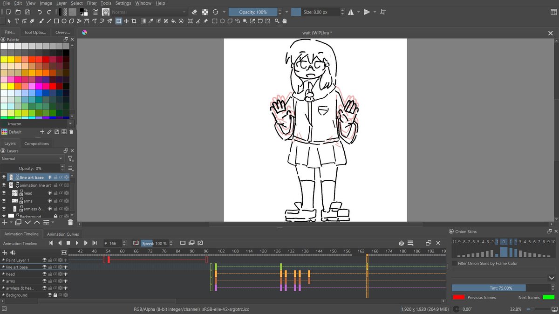This screenshot has width=559, height=314.
Task: Open Amazon palette dropdown
Action: point(37,124)
